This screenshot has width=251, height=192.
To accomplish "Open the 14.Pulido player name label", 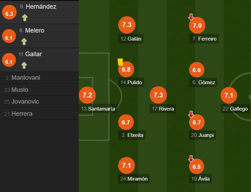I will pos(132,82).
